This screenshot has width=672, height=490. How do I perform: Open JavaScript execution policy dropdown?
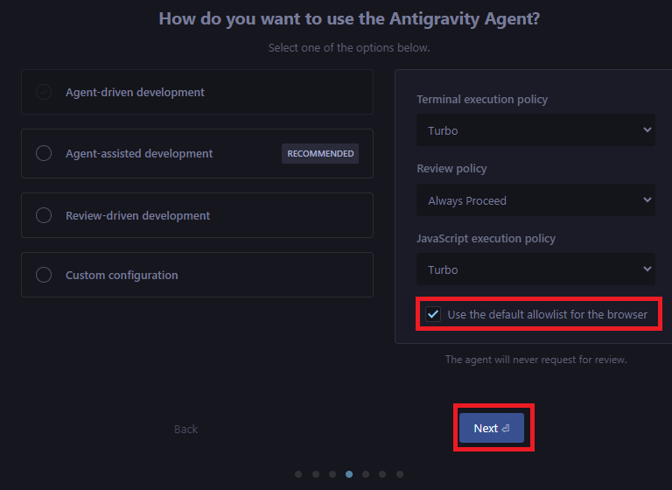click(x=535, y=269)
